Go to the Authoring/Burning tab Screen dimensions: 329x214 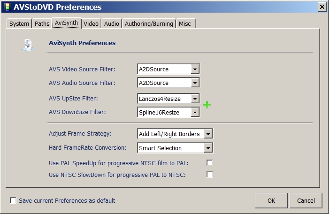click(149, 23)
